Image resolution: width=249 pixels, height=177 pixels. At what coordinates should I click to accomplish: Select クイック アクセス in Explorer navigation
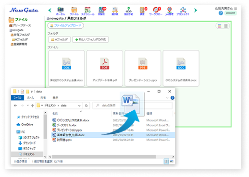28,117
